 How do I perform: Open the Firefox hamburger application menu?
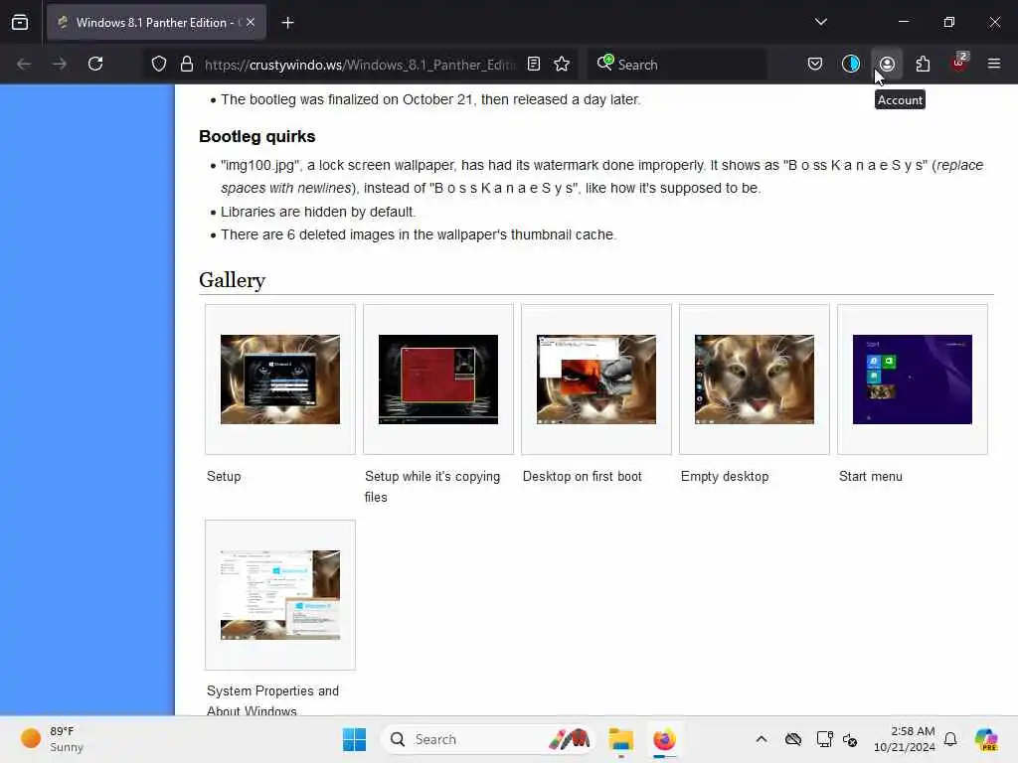point(994,64)
